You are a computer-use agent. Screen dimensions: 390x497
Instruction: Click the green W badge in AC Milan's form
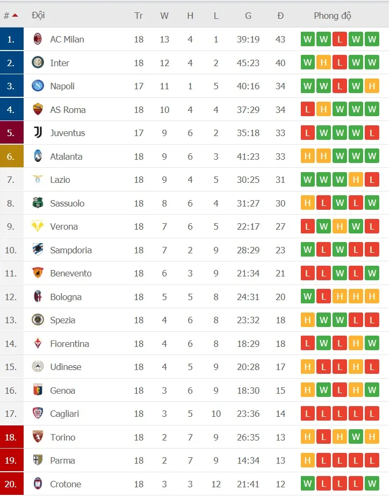(307, 39)
